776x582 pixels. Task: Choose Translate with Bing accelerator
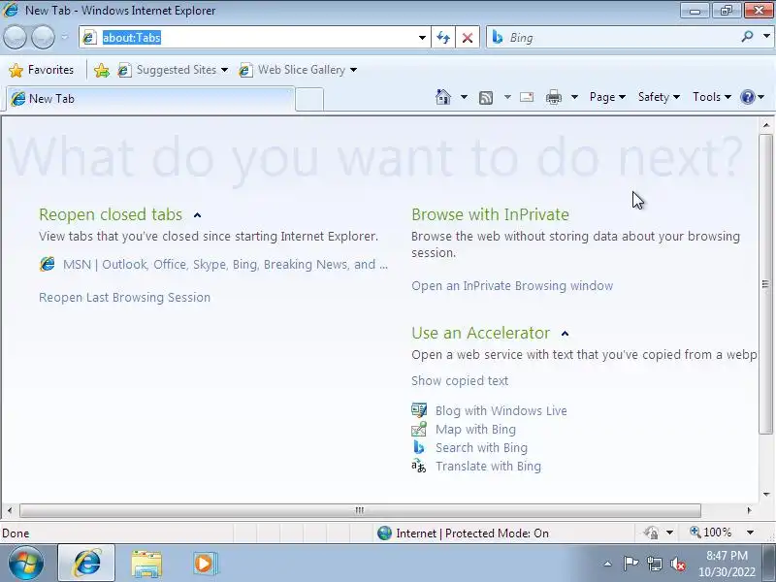[x=489, y=467]
